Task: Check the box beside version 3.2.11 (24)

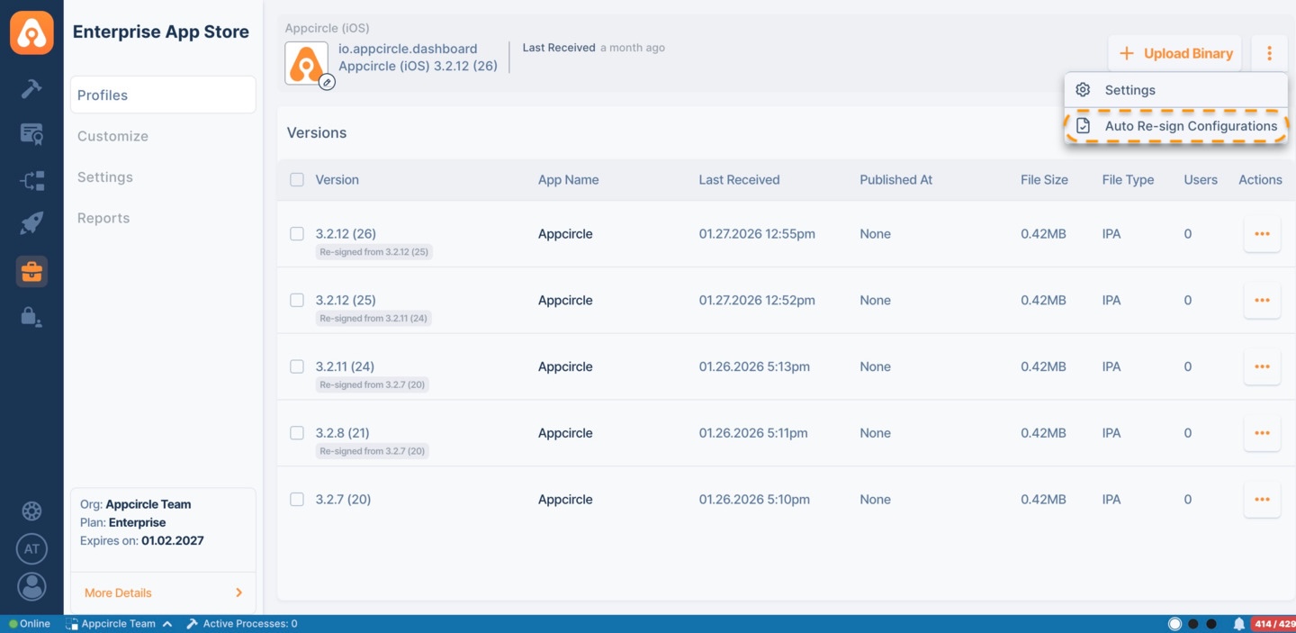Action: pos(297,366)
